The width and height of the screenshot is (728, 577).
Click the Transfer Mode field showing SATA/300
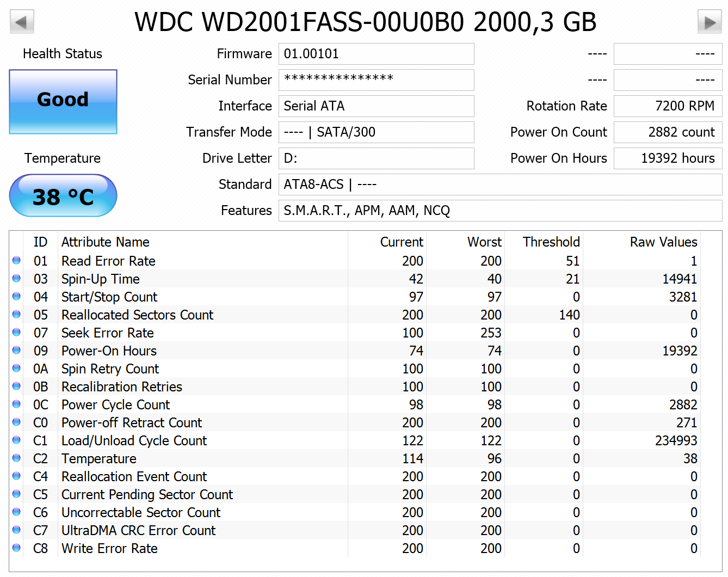pyautogui.click(x=377, y=132)
